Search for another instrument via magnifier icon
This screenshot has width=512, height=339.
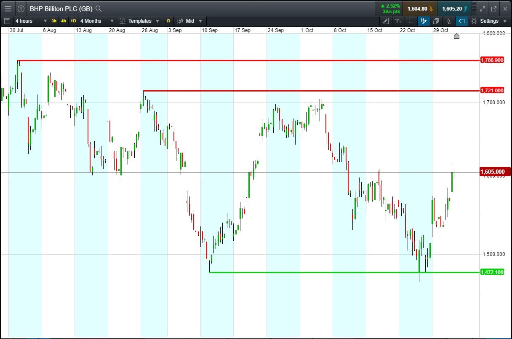[x=99, y=8]
